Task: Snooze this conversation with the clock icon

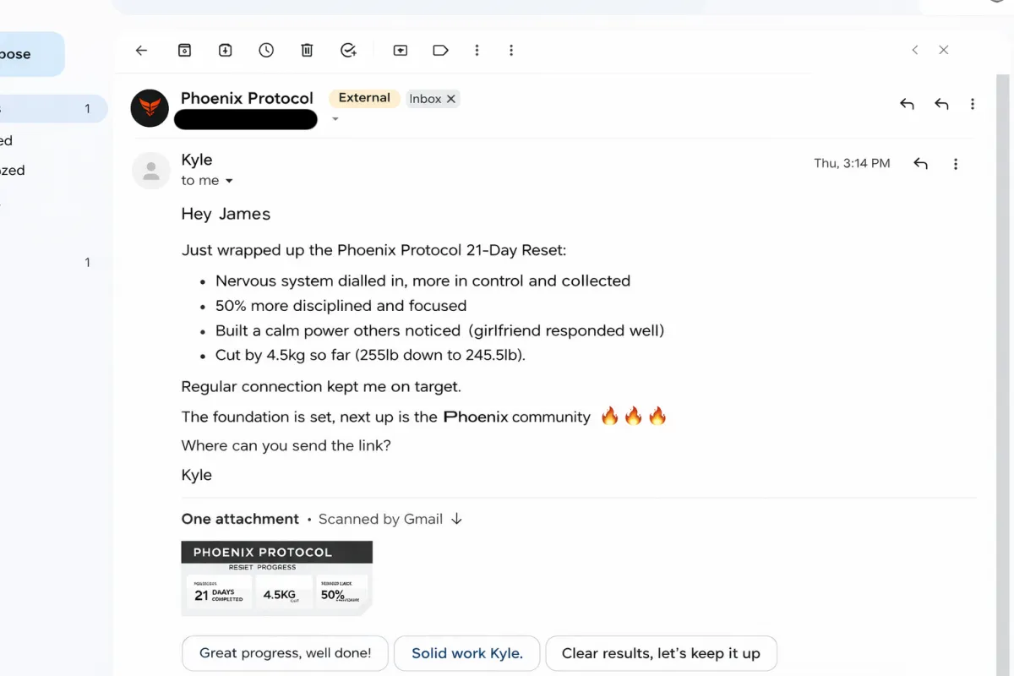Action: (266, 51)
